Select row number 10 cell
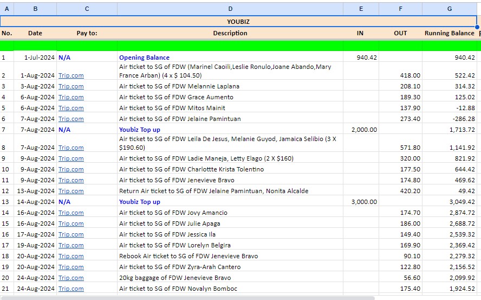The image size is (481, 300). [x=6, y=169]
